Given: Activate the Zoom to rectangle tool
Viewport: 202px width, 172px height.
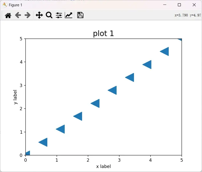Looking at the screenshot, I should (49, 15).
